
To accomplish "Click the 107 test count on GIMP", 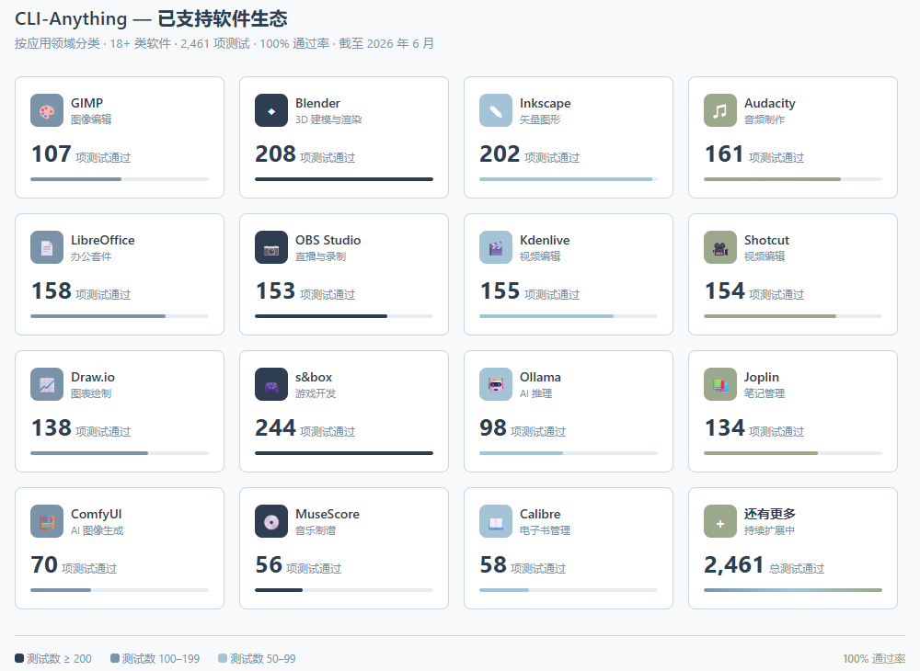I will (x=51, y=154).
